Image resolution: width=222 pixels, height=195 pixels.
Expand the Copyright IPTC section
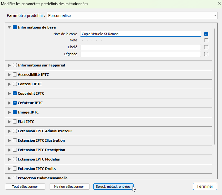coord(9,93)
